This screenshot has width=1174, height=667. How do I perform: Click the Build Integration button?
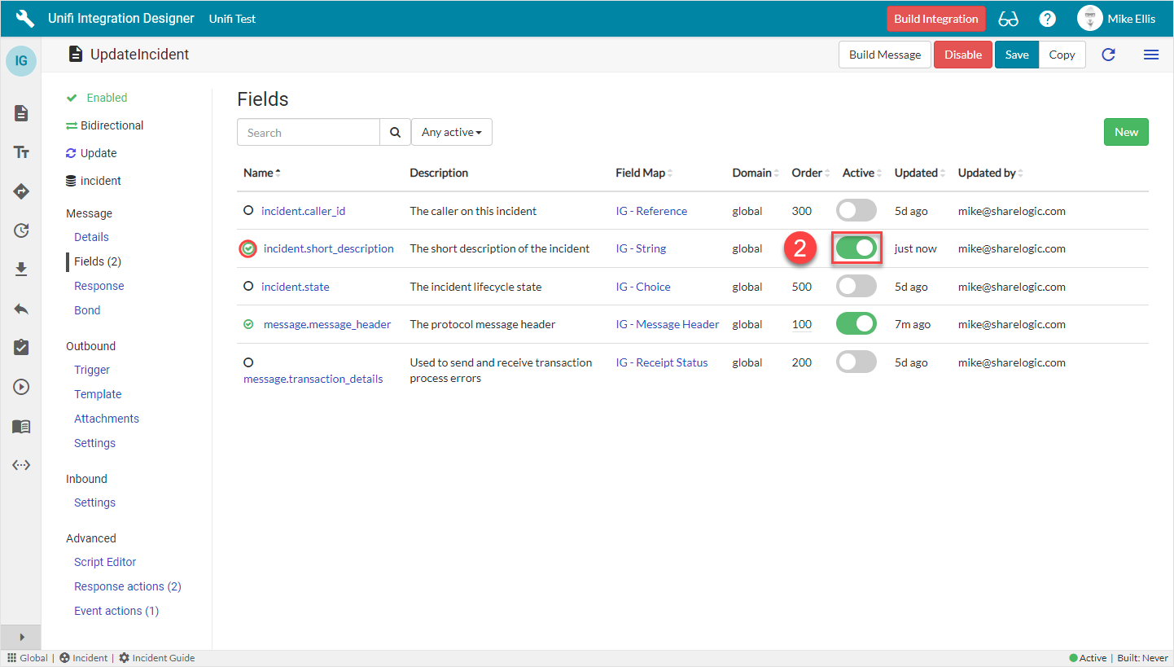point(935,19)
